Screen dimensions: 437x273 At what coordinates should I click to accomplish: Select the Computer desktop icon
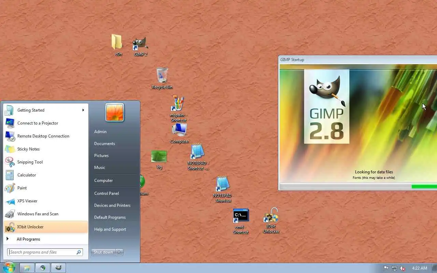[x=180, y=133]
